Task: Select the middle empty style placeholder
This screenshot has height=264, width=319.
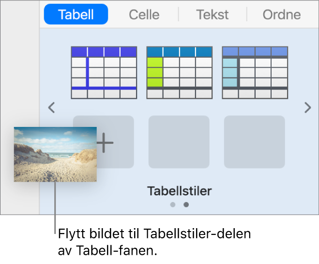Action: coord(179,142)
